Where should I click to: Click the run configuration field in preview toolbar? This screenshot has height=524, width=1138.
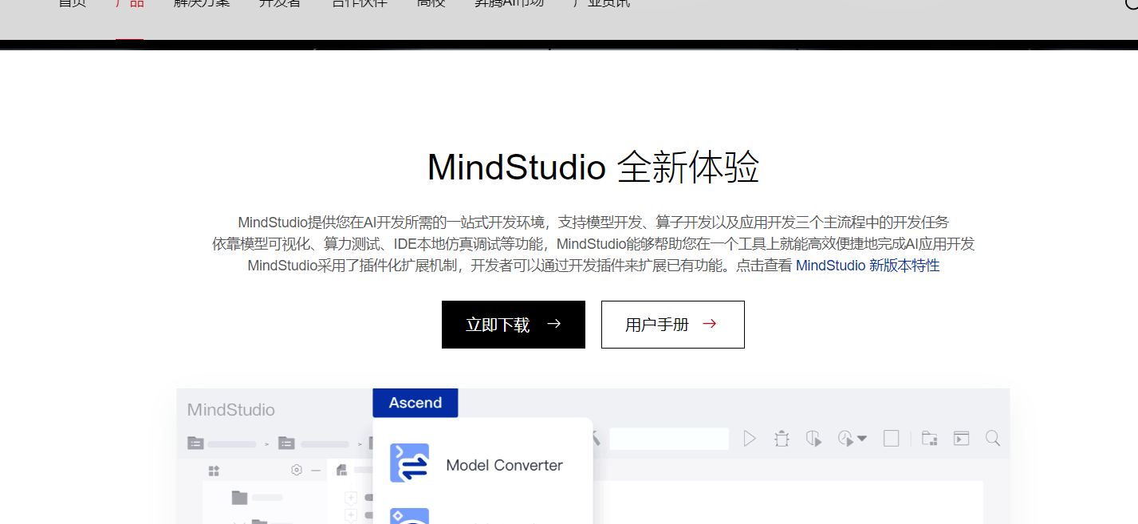(669, 439)
